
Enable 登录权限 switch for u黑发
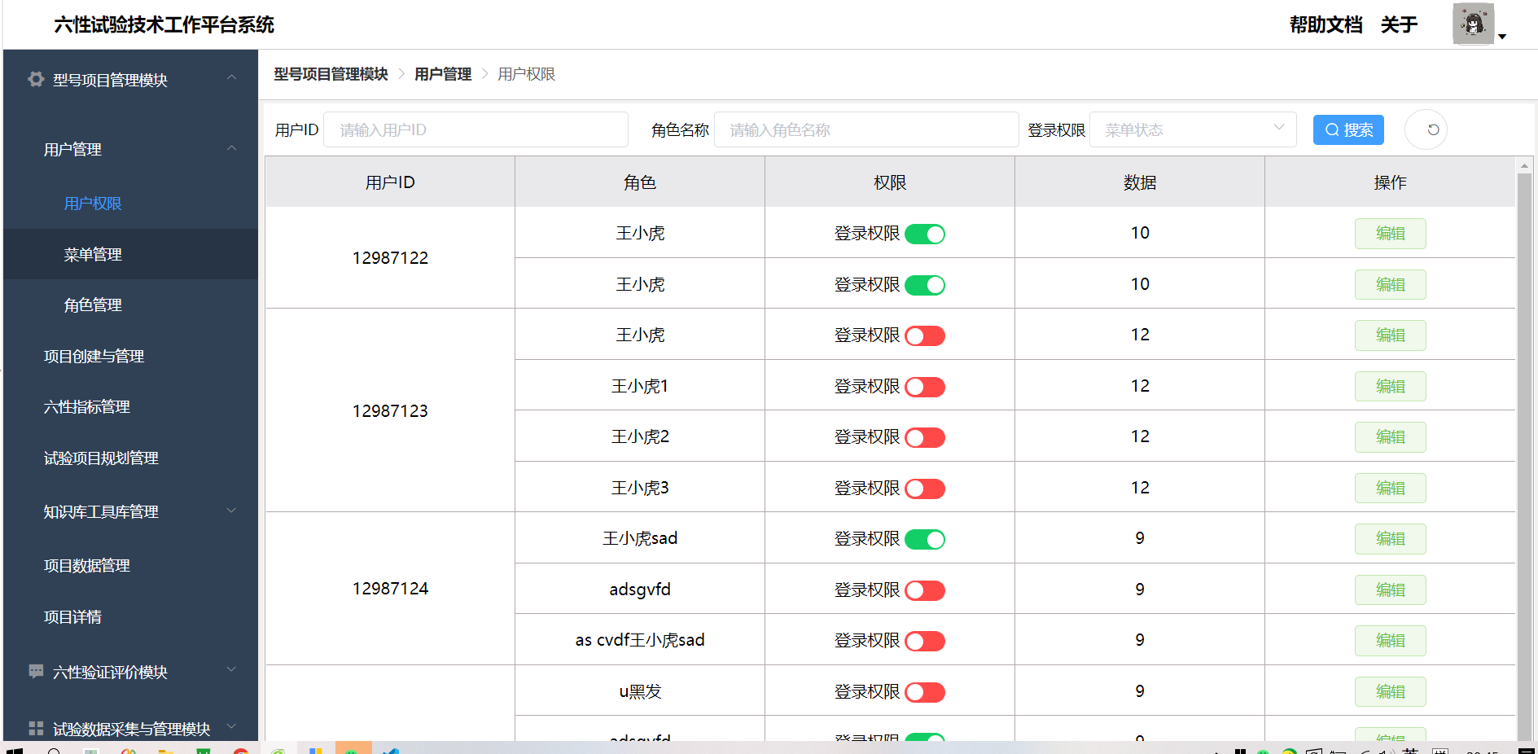925,692
